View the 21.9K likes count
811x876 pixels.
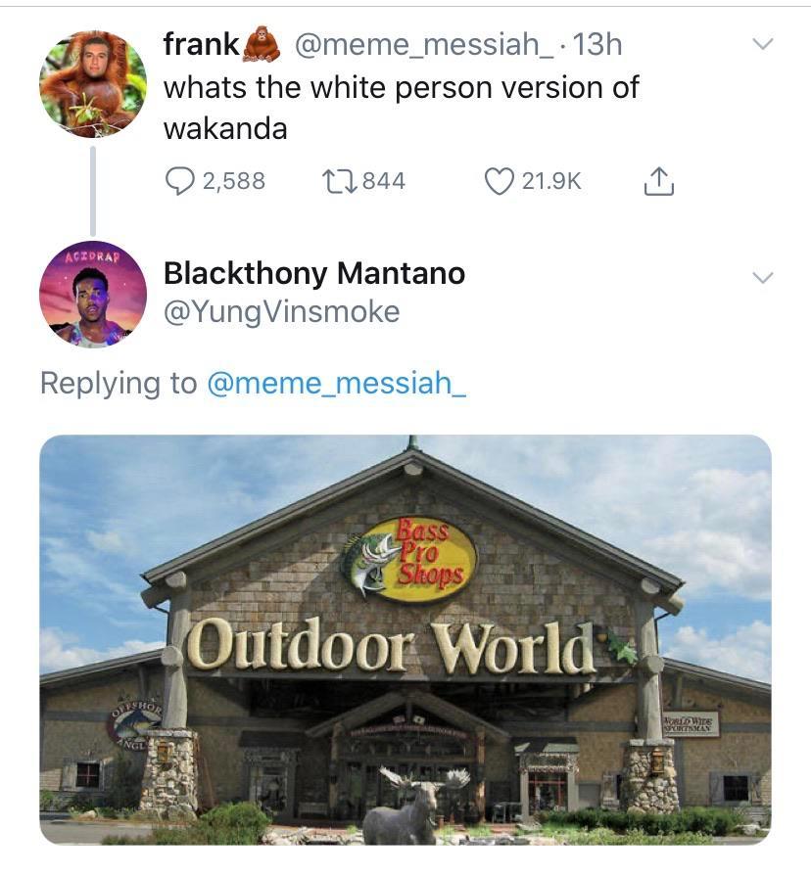(x=551, y=181)
